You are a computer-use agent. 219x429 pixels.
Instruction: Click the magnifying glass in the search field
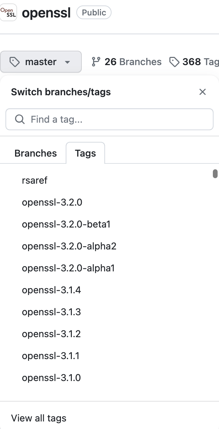(x=20, y=119)
